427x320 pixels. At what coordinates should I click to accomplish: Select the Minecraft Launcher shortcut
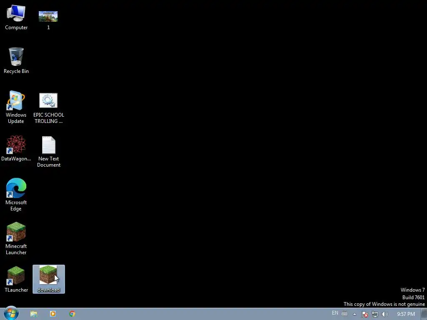(16, 238)
